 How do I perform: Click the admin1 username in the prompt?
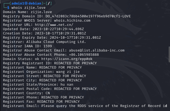click(x=15, y=3)
